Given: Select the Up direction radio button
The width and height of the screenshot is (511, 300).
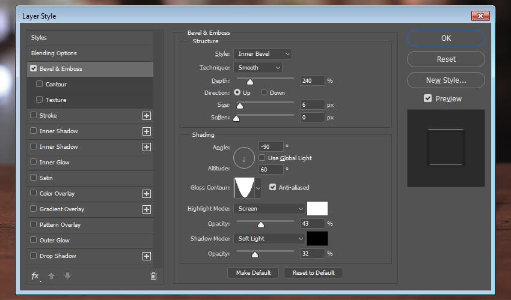Looking at the screenshot, I should tap(237, 92).
